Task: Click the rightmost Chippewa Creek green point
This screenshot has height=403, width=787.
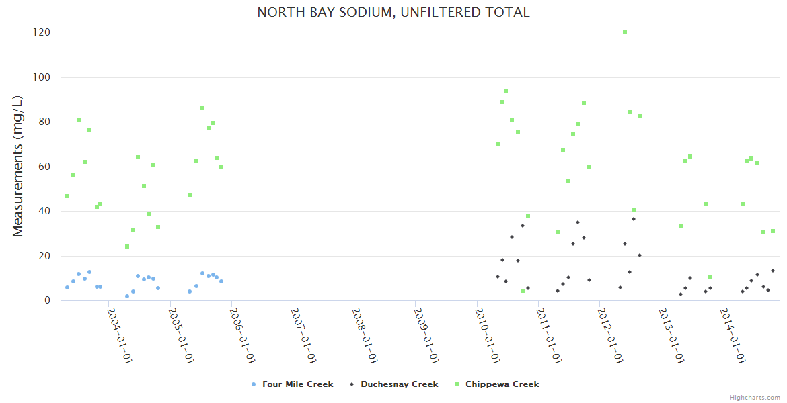Action: coord(773,231)
